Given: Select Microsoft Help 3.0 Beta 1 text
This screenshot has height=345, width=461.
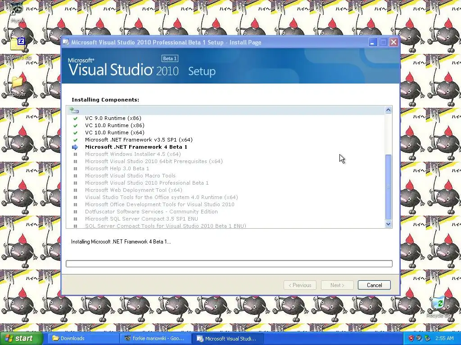Looking at the screenshot, I should pos(117,168).
